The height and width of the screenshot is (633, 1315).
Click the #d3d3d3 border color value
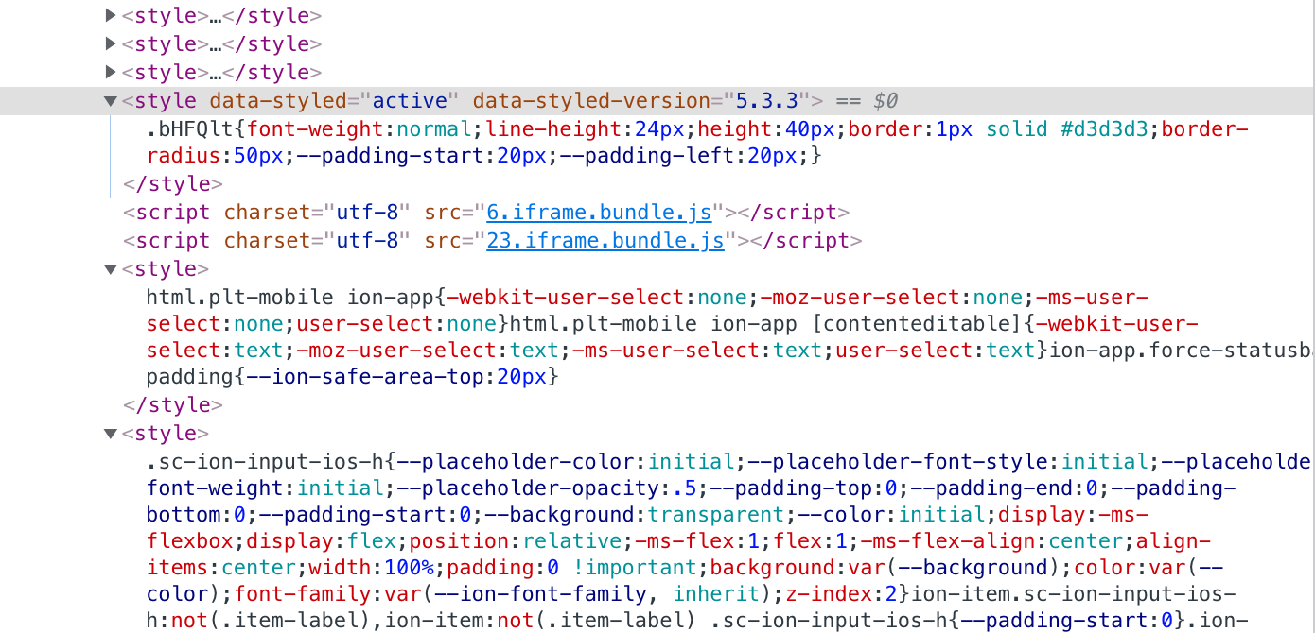(x=1104, y=129)
